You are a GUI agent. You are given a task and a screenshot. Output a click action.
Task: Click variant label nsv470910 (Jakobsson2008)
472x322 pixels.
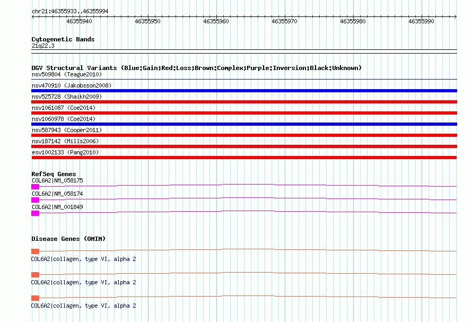pyautogui.click(x=72, y=85)
